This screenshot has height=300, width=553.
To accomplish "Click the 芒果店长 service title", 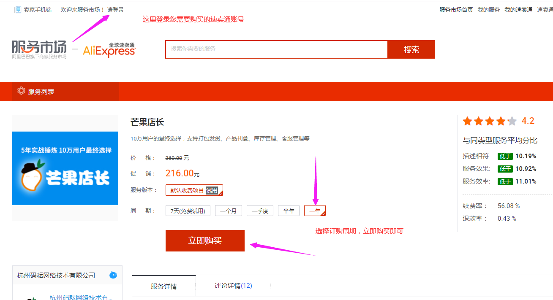I will pyautogui.click(x=147, y=122).
